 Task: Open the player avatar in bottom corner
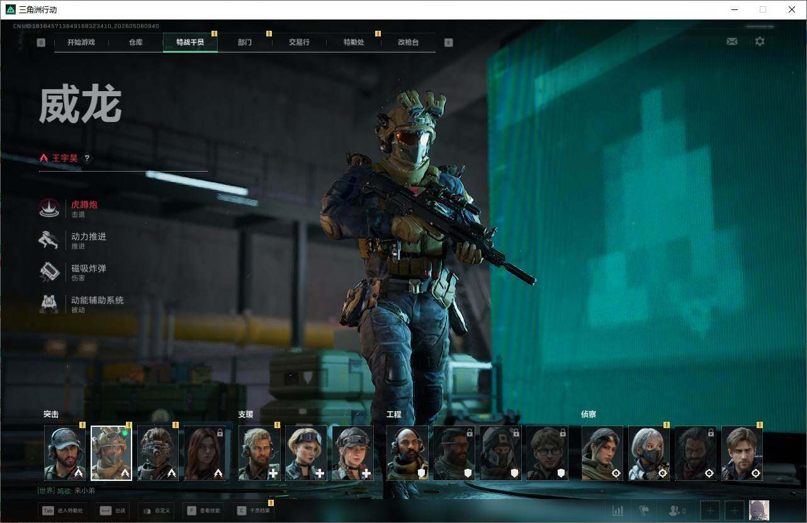[x=759, y=510]
